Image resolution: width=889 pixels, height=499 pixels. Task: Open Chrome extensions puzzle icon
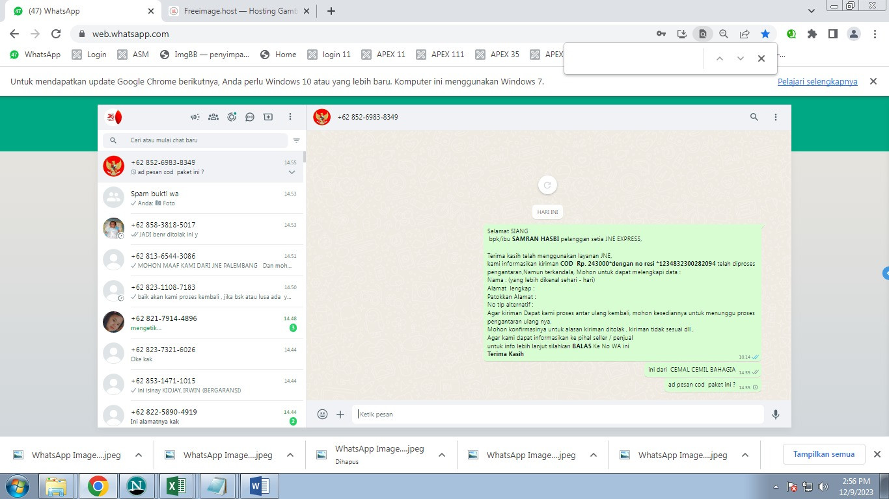(x=812, y=34)
